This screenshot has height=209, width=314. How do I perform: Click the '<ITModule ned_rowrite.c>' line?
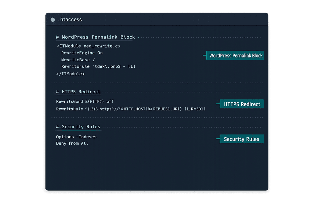pyautogui.click(x=89, y=46)
